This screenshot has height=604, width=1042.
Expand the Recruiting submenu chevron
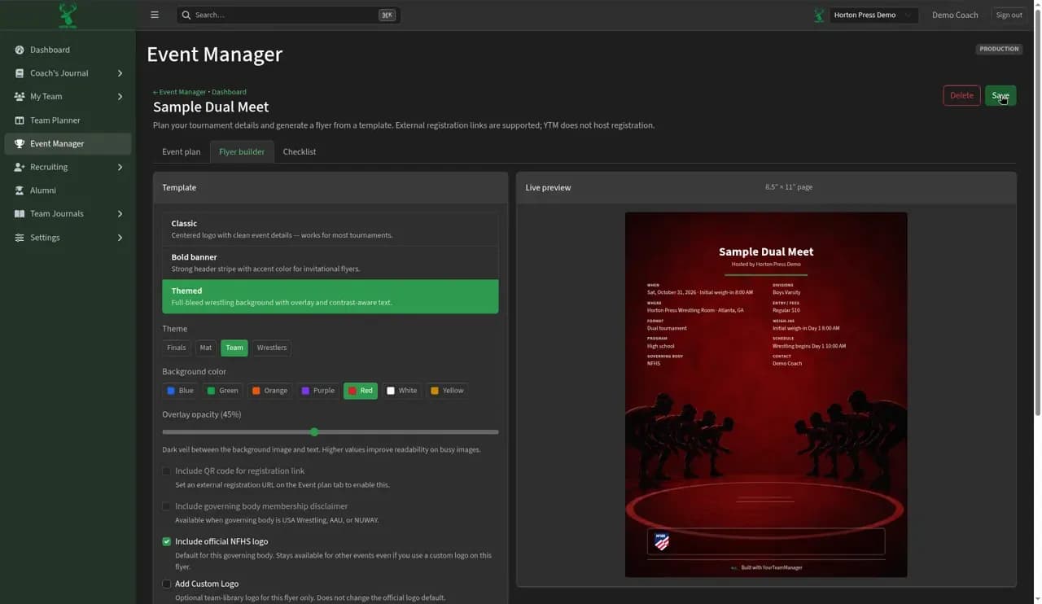tap(120, 167)
